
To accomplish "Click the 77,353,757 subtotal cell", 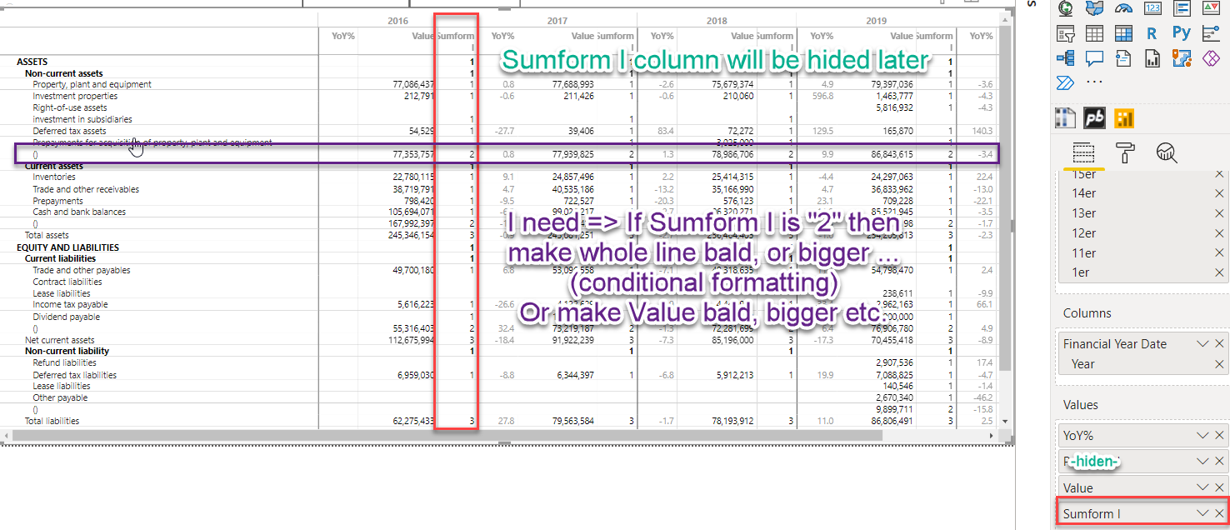I will tap(413, 154).
